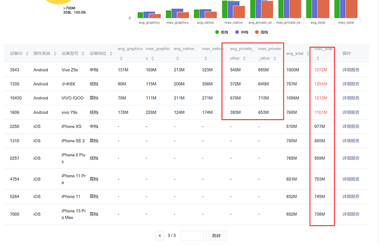Open 详细报告 for iPhone 13 Pro Max

tap(351, 214)
